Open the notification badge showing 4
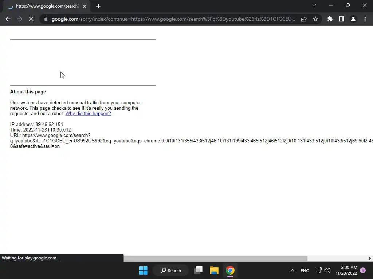The image size is (373, 279). pyautogui.click(x=363, y=270)
